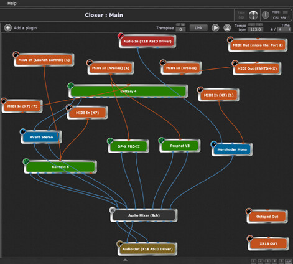Click the CPU 6% readout

tap(279, 18)
